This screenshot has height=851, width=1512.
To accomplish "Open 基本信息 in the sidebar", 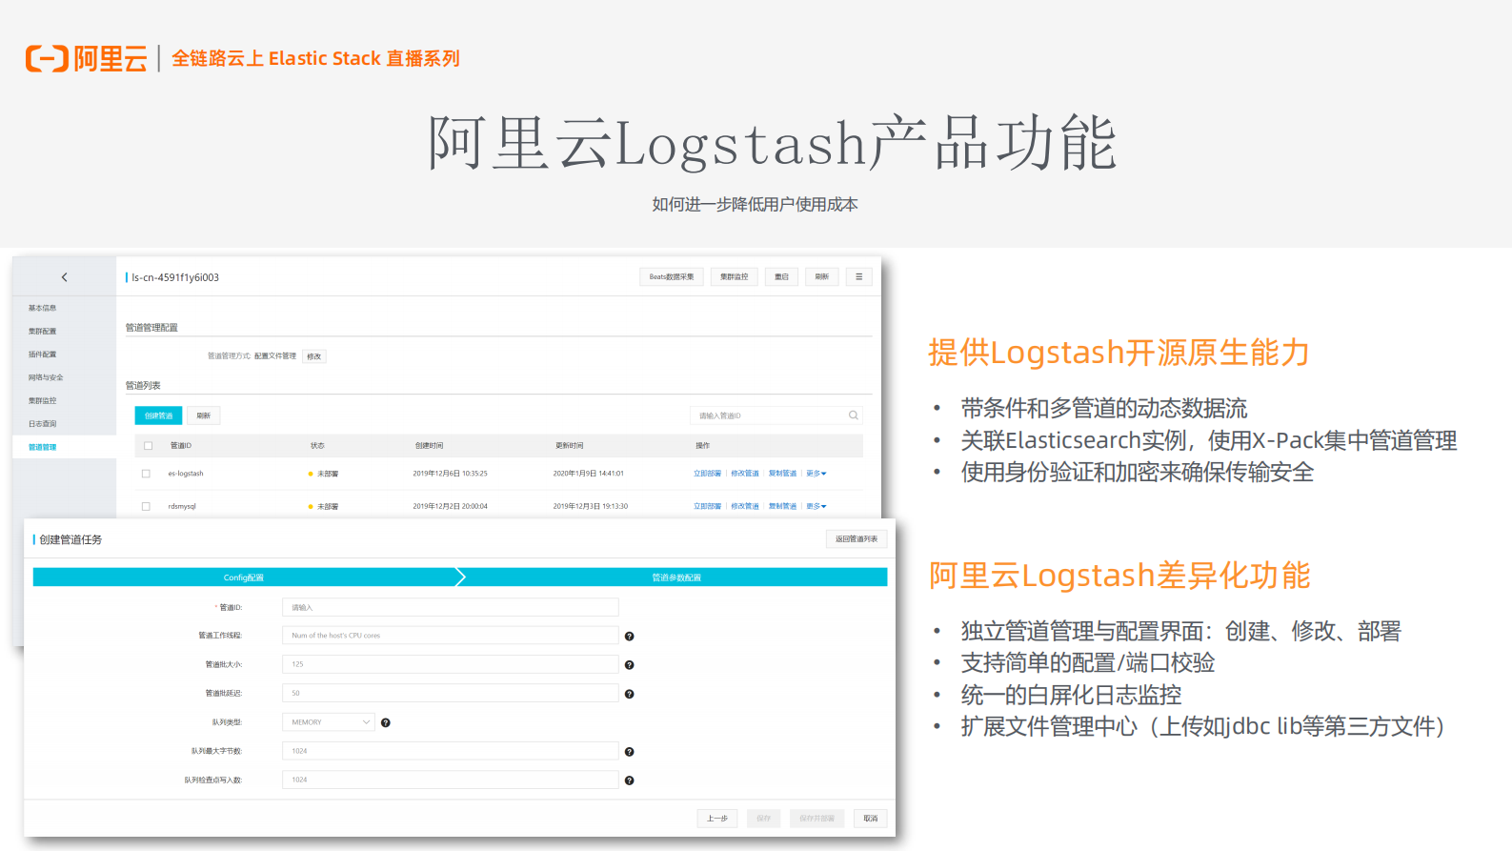I will tap(42, 308).
